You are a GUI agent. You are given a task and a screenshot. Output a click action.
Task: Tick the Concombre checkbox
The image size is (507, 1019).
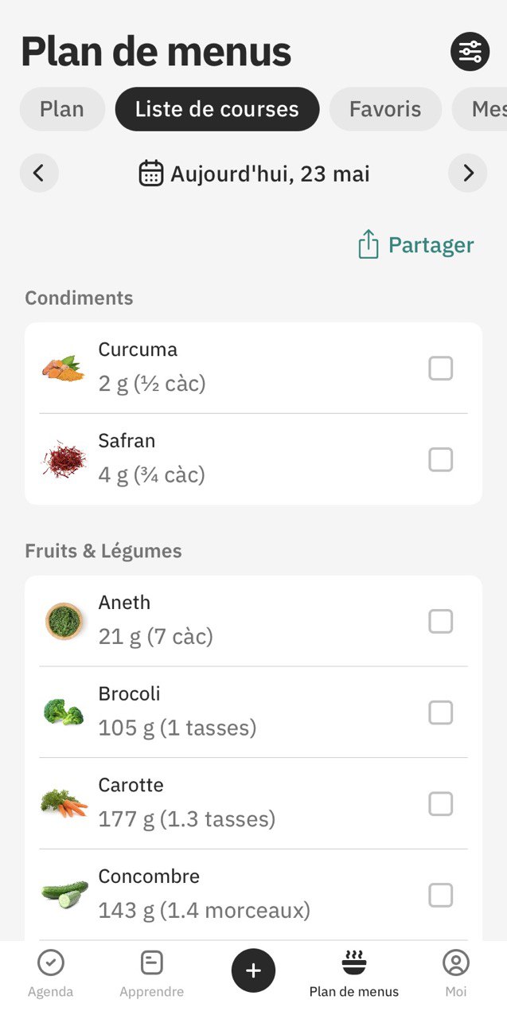[x=441, y=895]
